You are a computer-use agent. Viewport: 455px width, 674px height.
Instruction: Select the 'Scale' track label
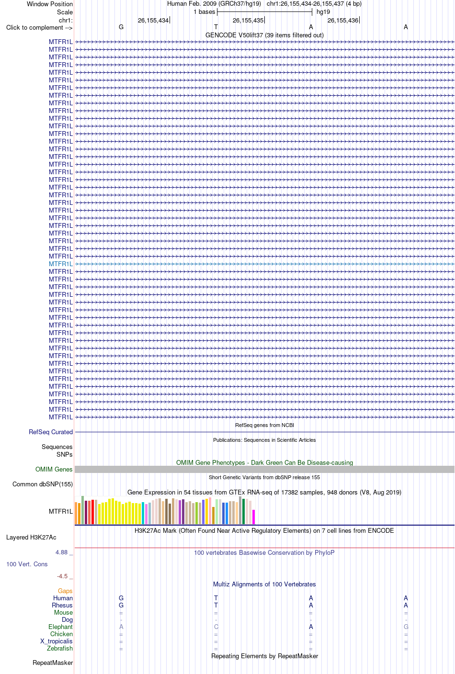pos(65,12)
